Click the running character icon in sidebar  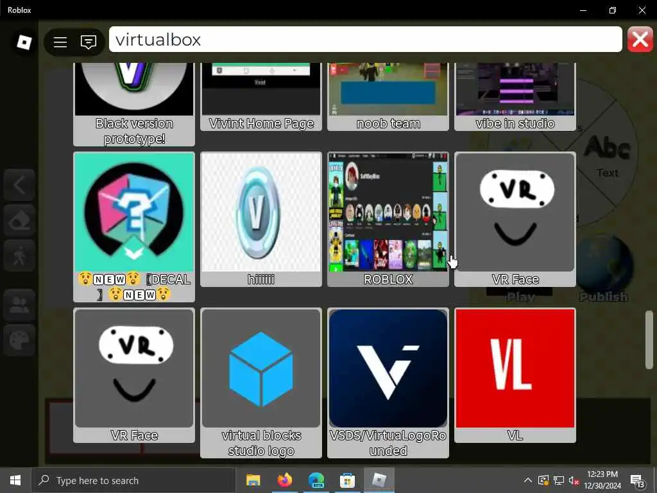pos(19,255)
